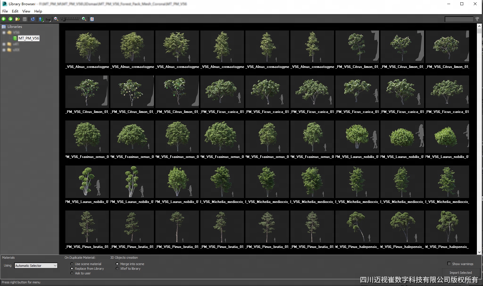Open a library folder from disk
The image size is (483, 286).
(17, 19)
